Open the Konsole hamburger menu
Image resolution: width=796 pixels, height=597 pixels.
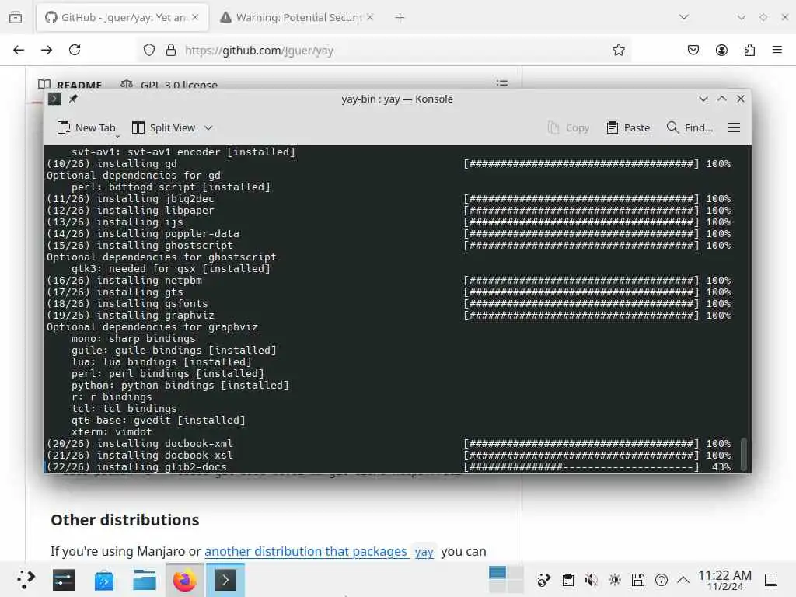click(734, 128)
